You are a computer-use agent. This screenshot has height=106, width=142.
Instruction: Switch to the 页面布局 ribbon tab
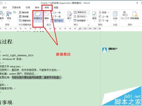coord(16,8)
